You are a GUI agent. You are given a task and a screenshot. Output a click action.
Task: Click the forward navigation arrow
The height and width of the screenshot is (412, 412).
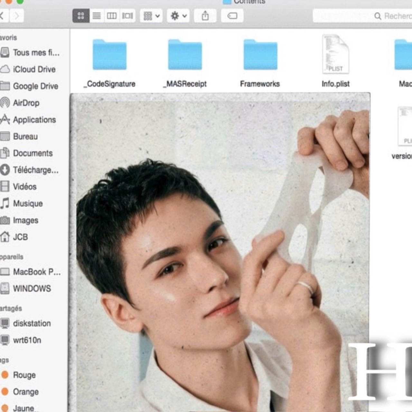coord(17,16)
